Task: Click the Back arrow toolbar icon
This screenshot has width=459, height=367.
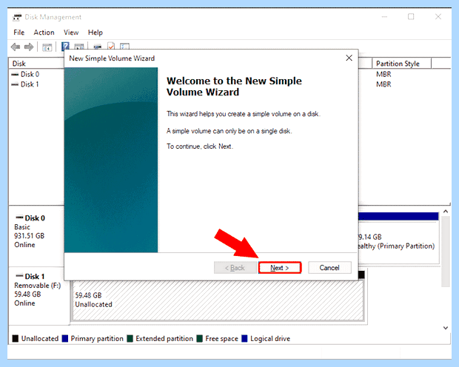Action: point(16,47)
